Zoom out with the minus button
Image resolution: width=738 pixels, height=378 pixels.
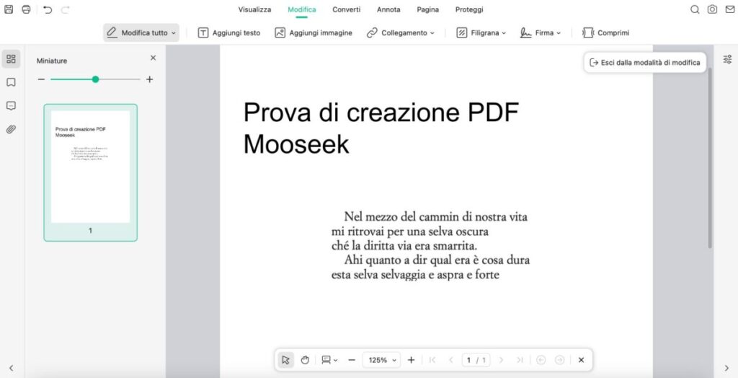(x=352, y=360)
